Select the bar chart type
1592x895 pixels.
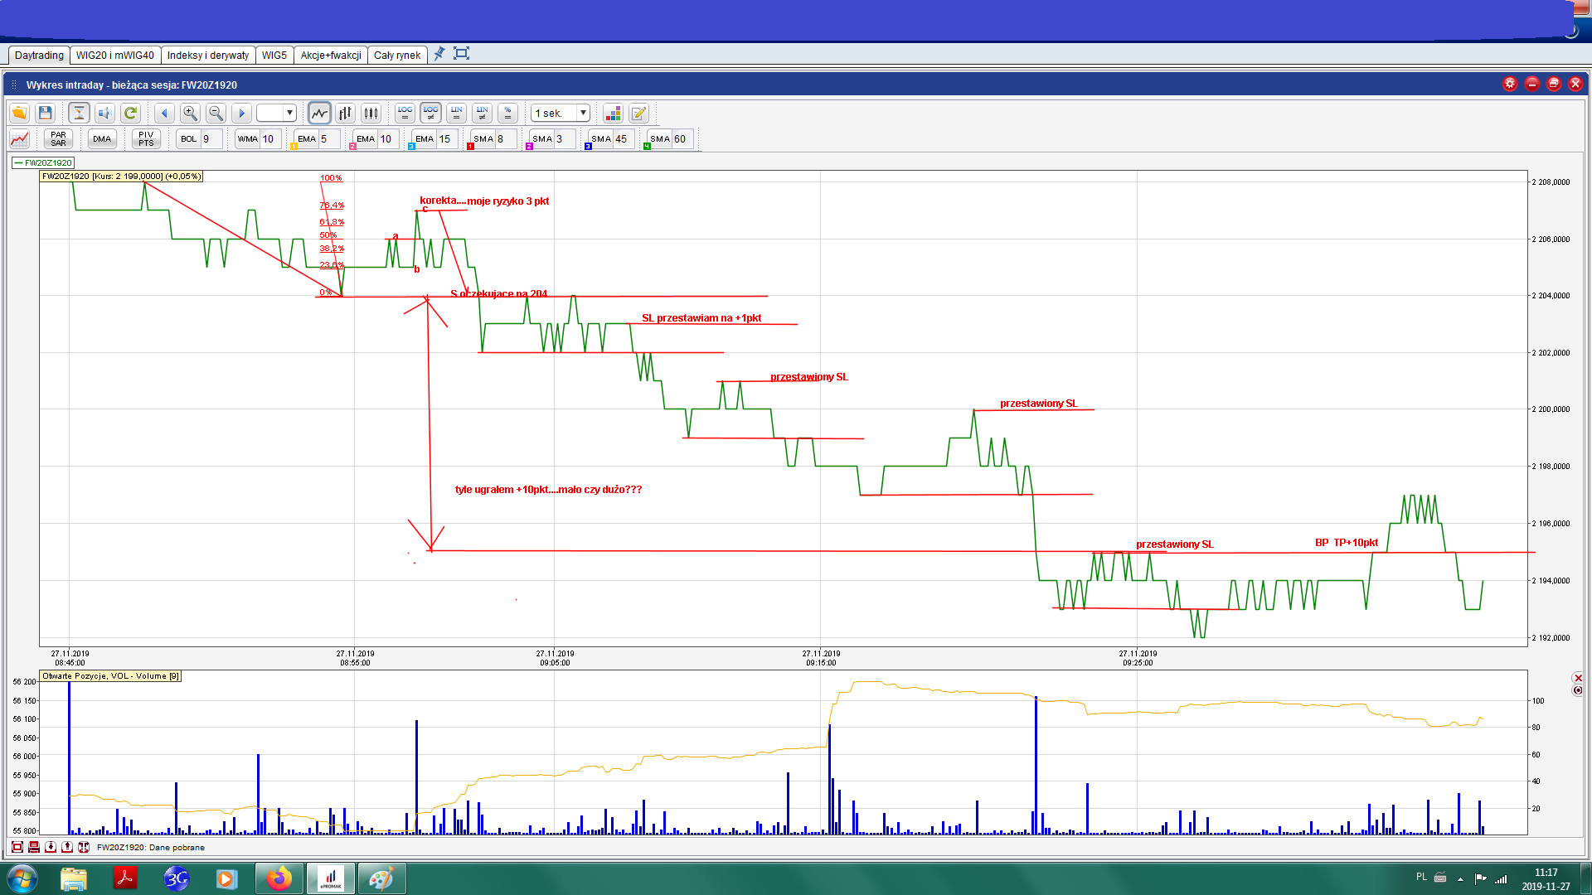click(346, 113)
